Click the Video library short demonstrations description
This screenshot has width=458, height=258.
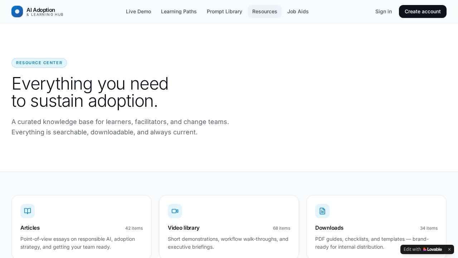[228, 243]
